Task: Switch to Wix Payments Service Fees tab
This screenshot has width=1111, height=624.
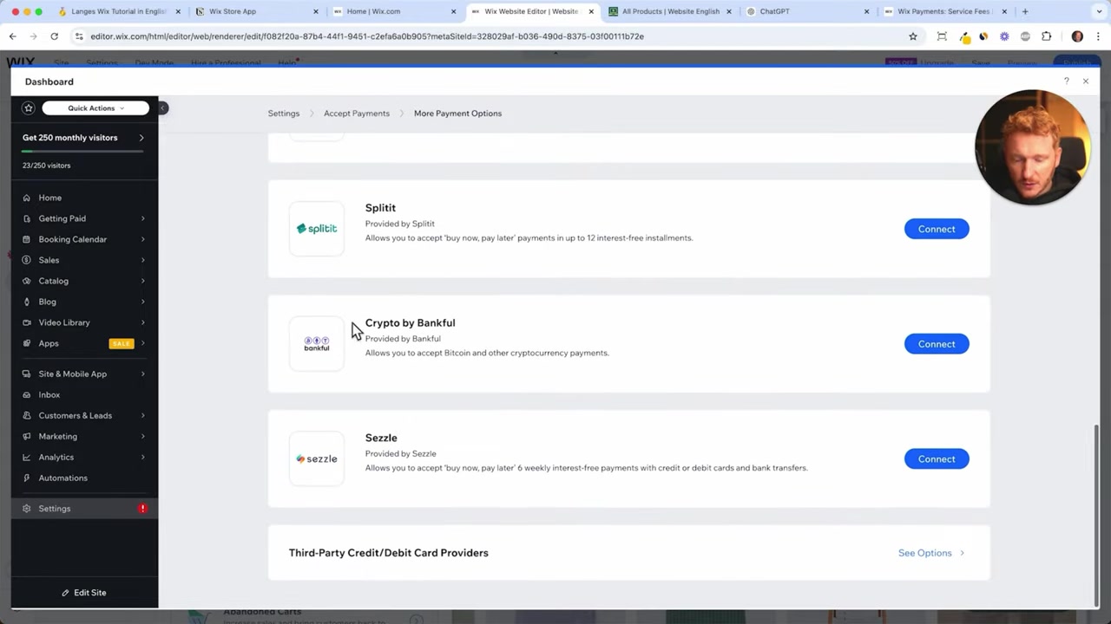Action: click(945, 11)
